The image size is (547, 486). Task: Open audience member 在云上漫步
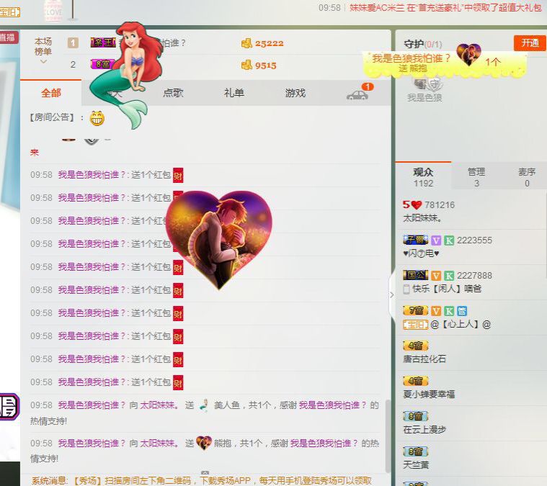(x=424, y=429)
